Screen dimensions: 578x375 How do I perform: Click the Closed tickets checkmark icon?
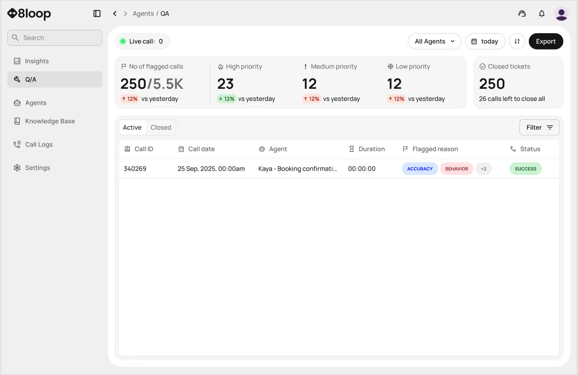click(x=483, y=66)
